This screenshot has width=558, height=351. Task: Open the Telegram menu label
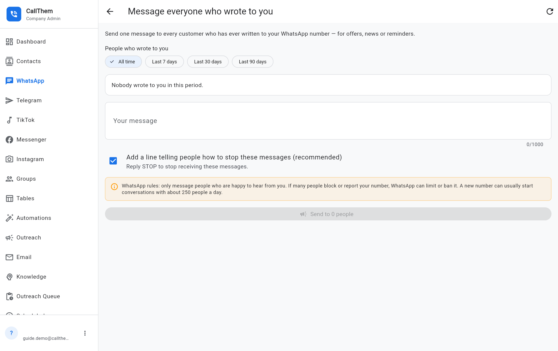pyautogui.click(x=29, y=100)
